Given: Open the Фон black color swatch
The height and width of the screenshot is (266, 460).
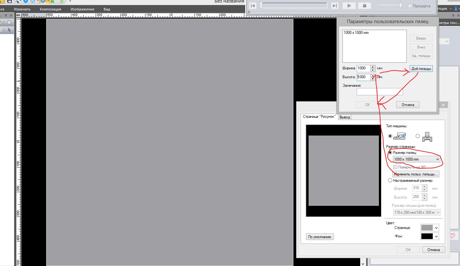Looking at the screenshot, I should 430,236.
